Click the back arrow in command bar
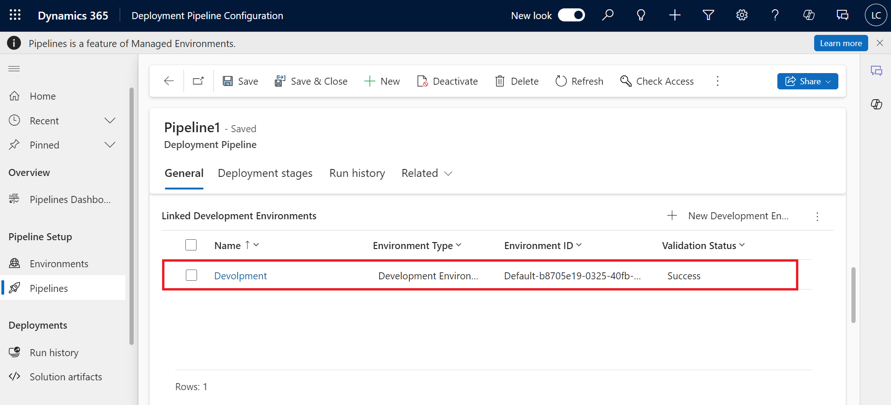This screenshot has width=891, height=405. pos(169,81)
